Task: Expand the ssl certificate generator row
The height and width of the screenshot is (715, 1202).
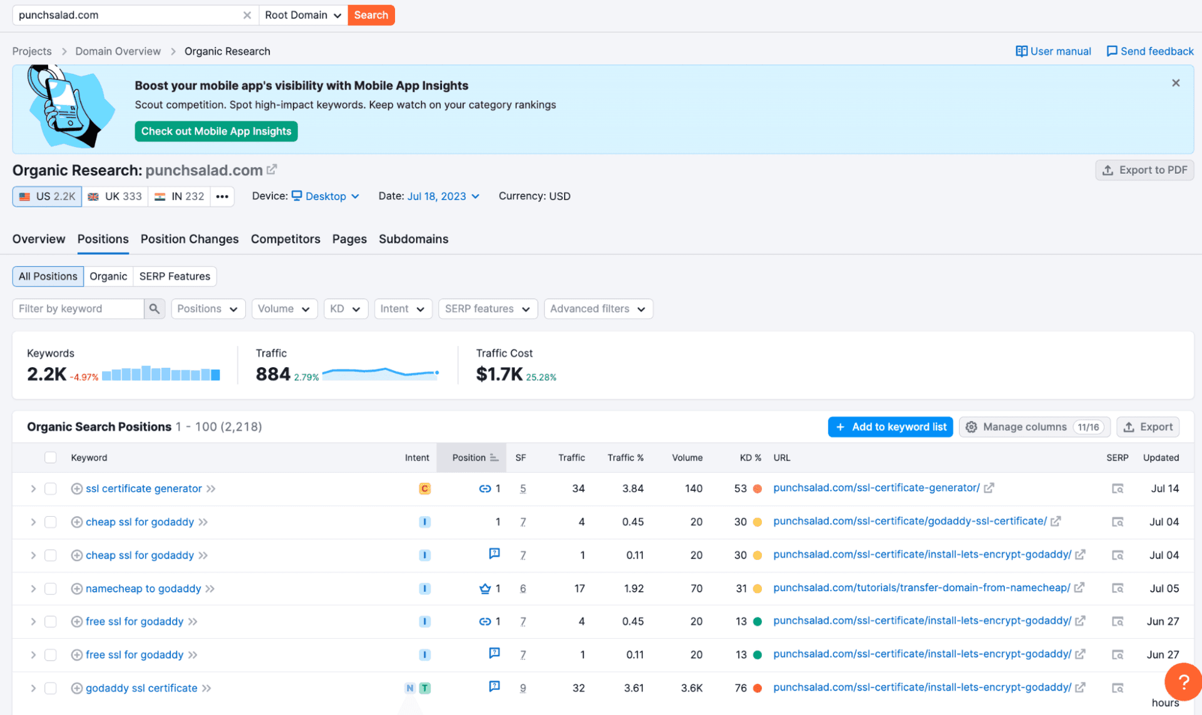Action: pyautogui.click(x=33, y=489)
